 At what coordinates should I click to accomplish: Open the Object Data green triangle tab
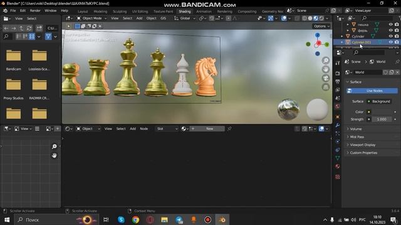click(x=338, y=158)
